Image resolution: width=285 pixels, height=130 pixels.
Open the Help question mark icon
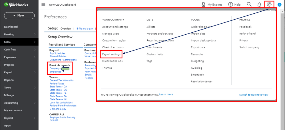point(230,5)
